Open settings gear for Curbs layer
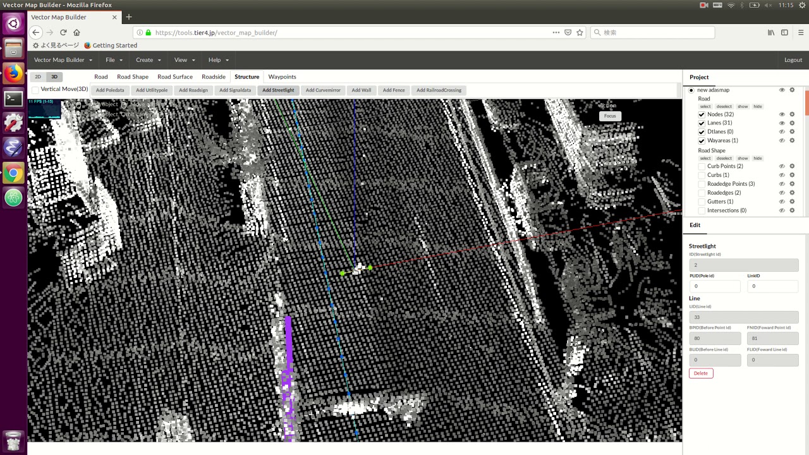 click(x=792, y=175)
